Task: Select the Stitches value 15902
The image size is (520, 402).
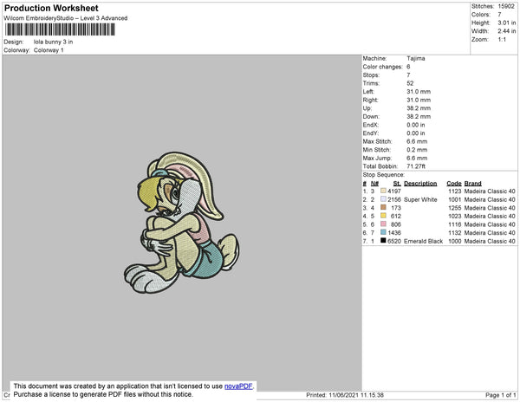Action: tap(506, 6)
